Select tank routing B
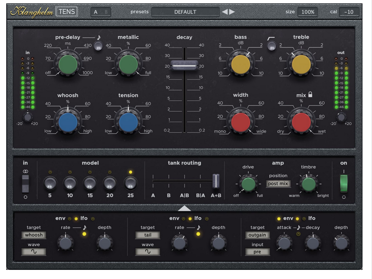 pyautogui.click(x=169, y=195)
